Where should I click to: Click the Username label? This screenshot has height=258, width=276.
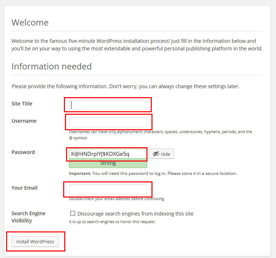click(x=24, y=121)
